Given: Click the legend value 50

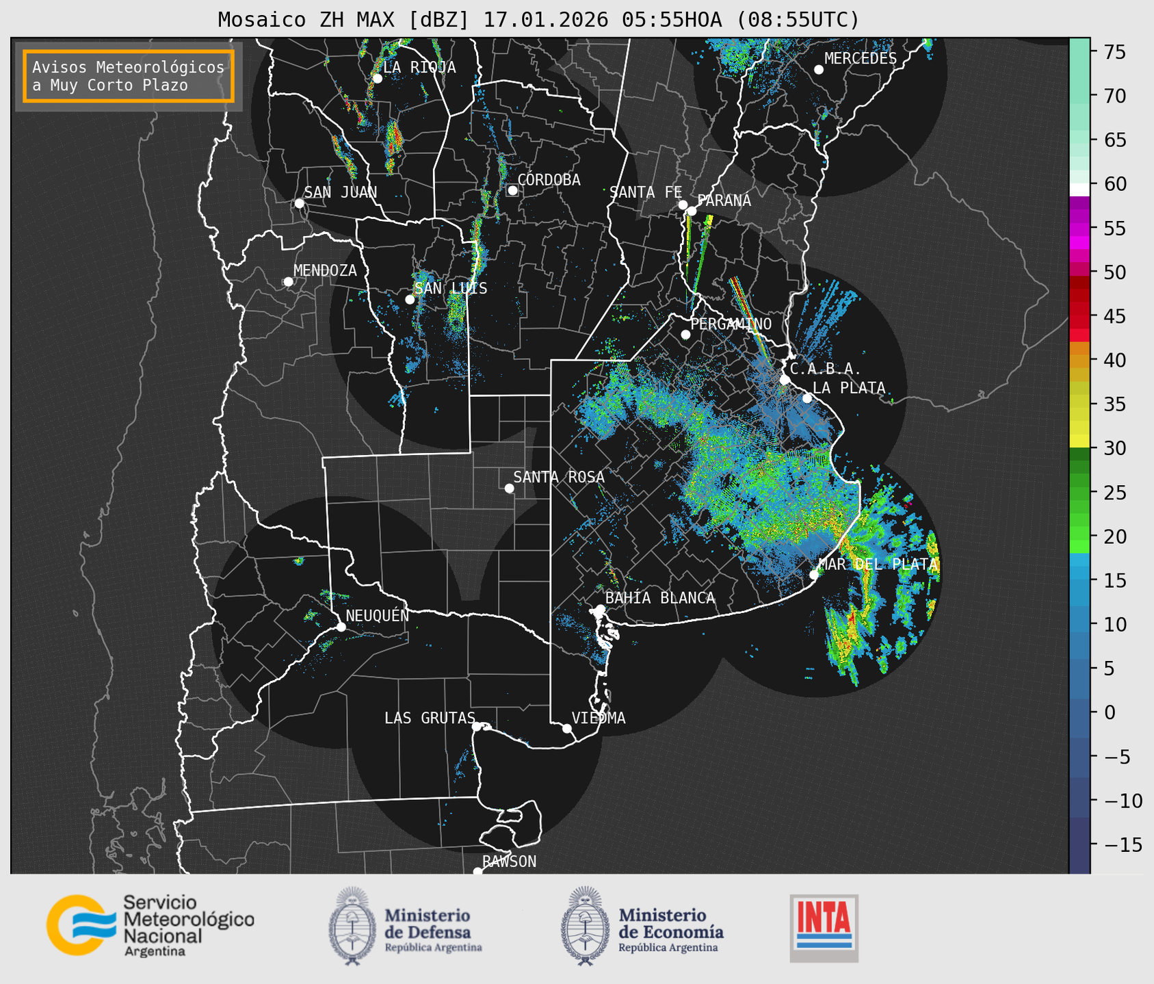Looking at the screenshot, I should [1116, 272].
